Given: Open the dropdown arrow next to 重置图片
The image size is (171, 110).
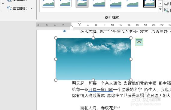Looking at the screenshot, I should click(x=32, y=8).
